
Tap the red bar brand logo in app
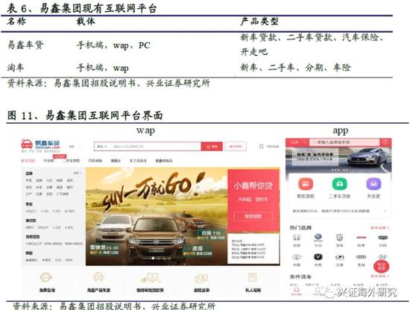(361, 237)
